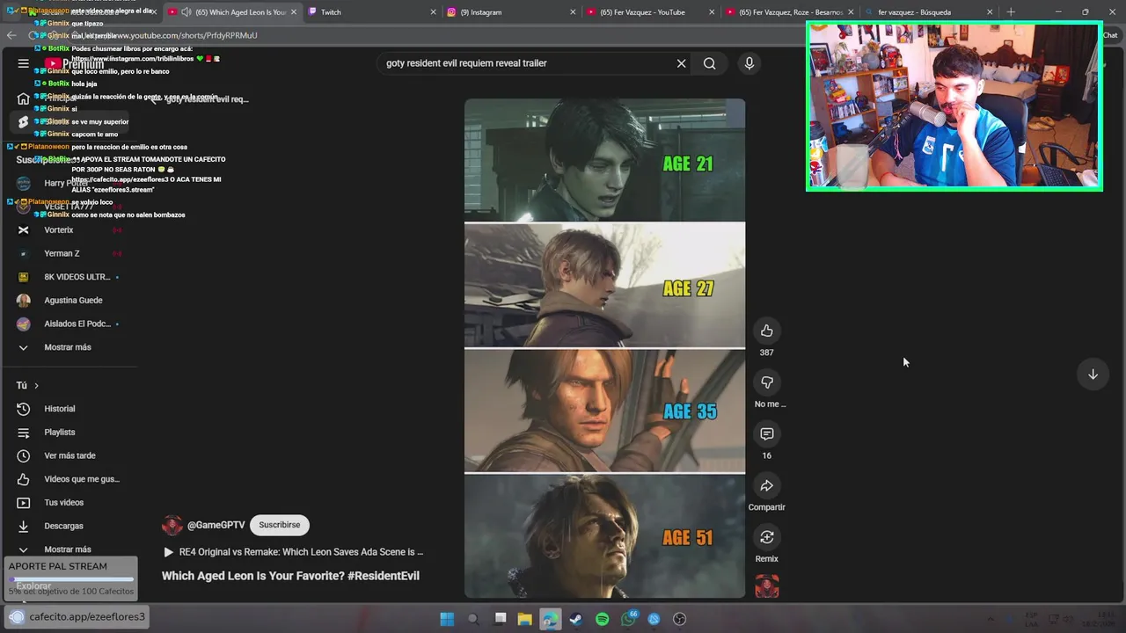Click the Historial clock icon

coord(24,409)
